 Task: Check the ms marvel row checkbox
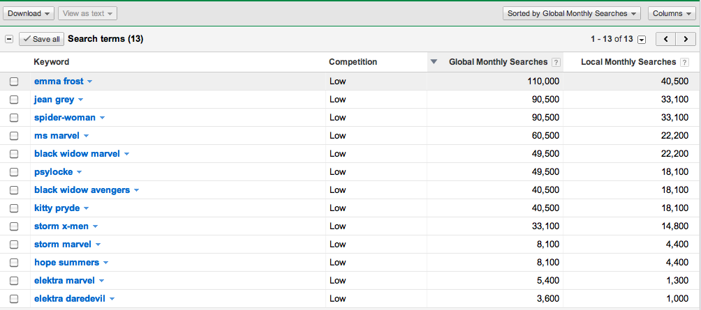pos(14,136)
